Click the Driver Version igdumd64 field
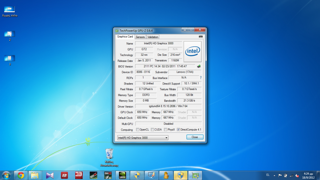This screenshot has height=180, width=320. 168,106
